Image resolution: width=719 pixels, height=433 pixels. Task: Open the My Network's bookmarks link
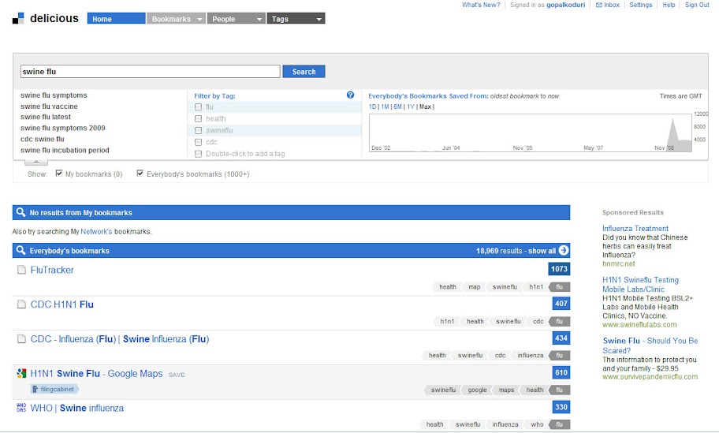pyautogui.click(x=96, y=232)
